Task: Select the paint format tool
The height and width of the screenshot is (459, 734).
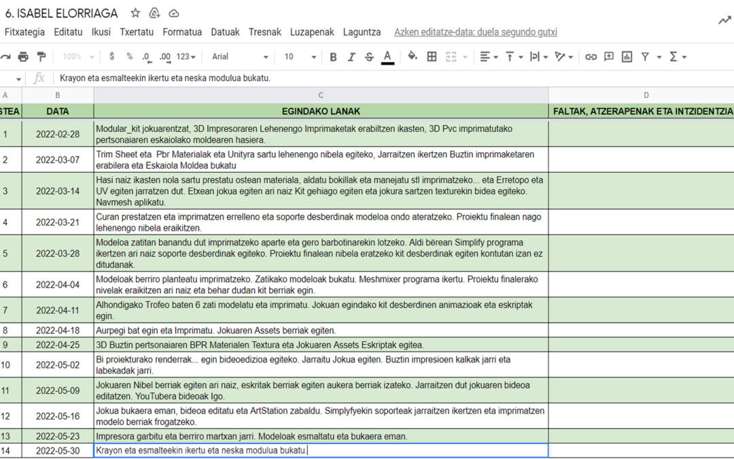Action: pos(41,56)
